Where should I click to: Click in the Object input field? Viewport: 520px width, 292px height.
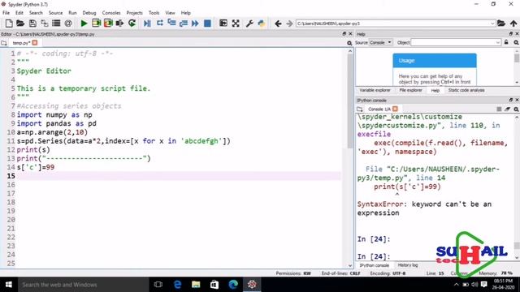pos(453,42)
